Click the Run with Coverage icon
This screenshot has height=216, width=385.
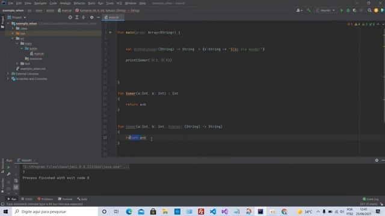tap(354, 10)
